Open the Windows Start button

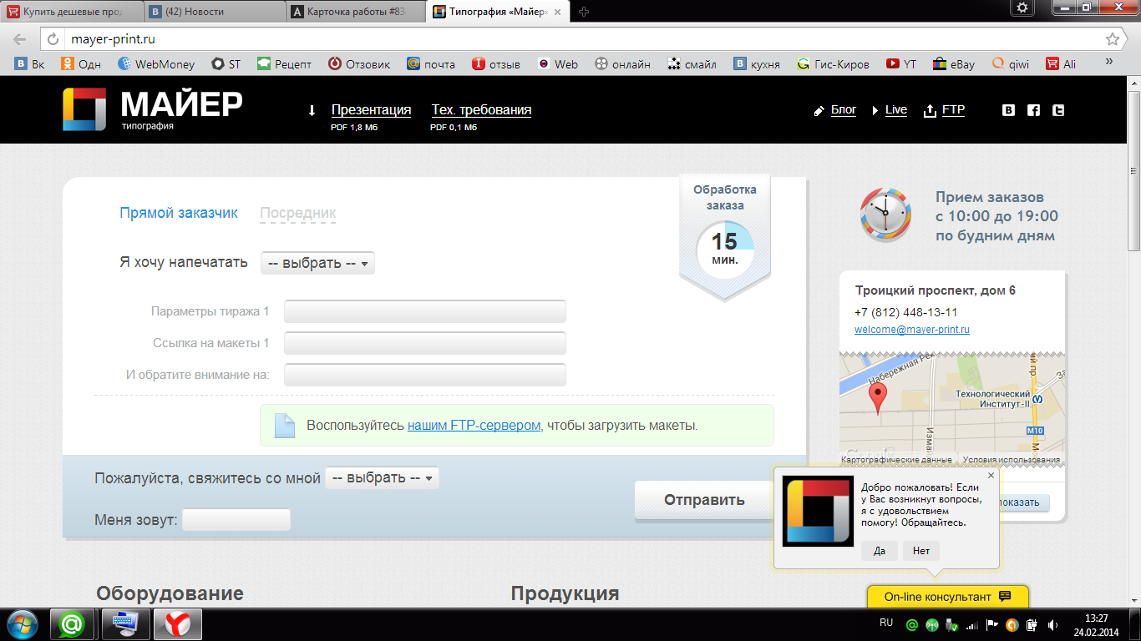point(22,624)
